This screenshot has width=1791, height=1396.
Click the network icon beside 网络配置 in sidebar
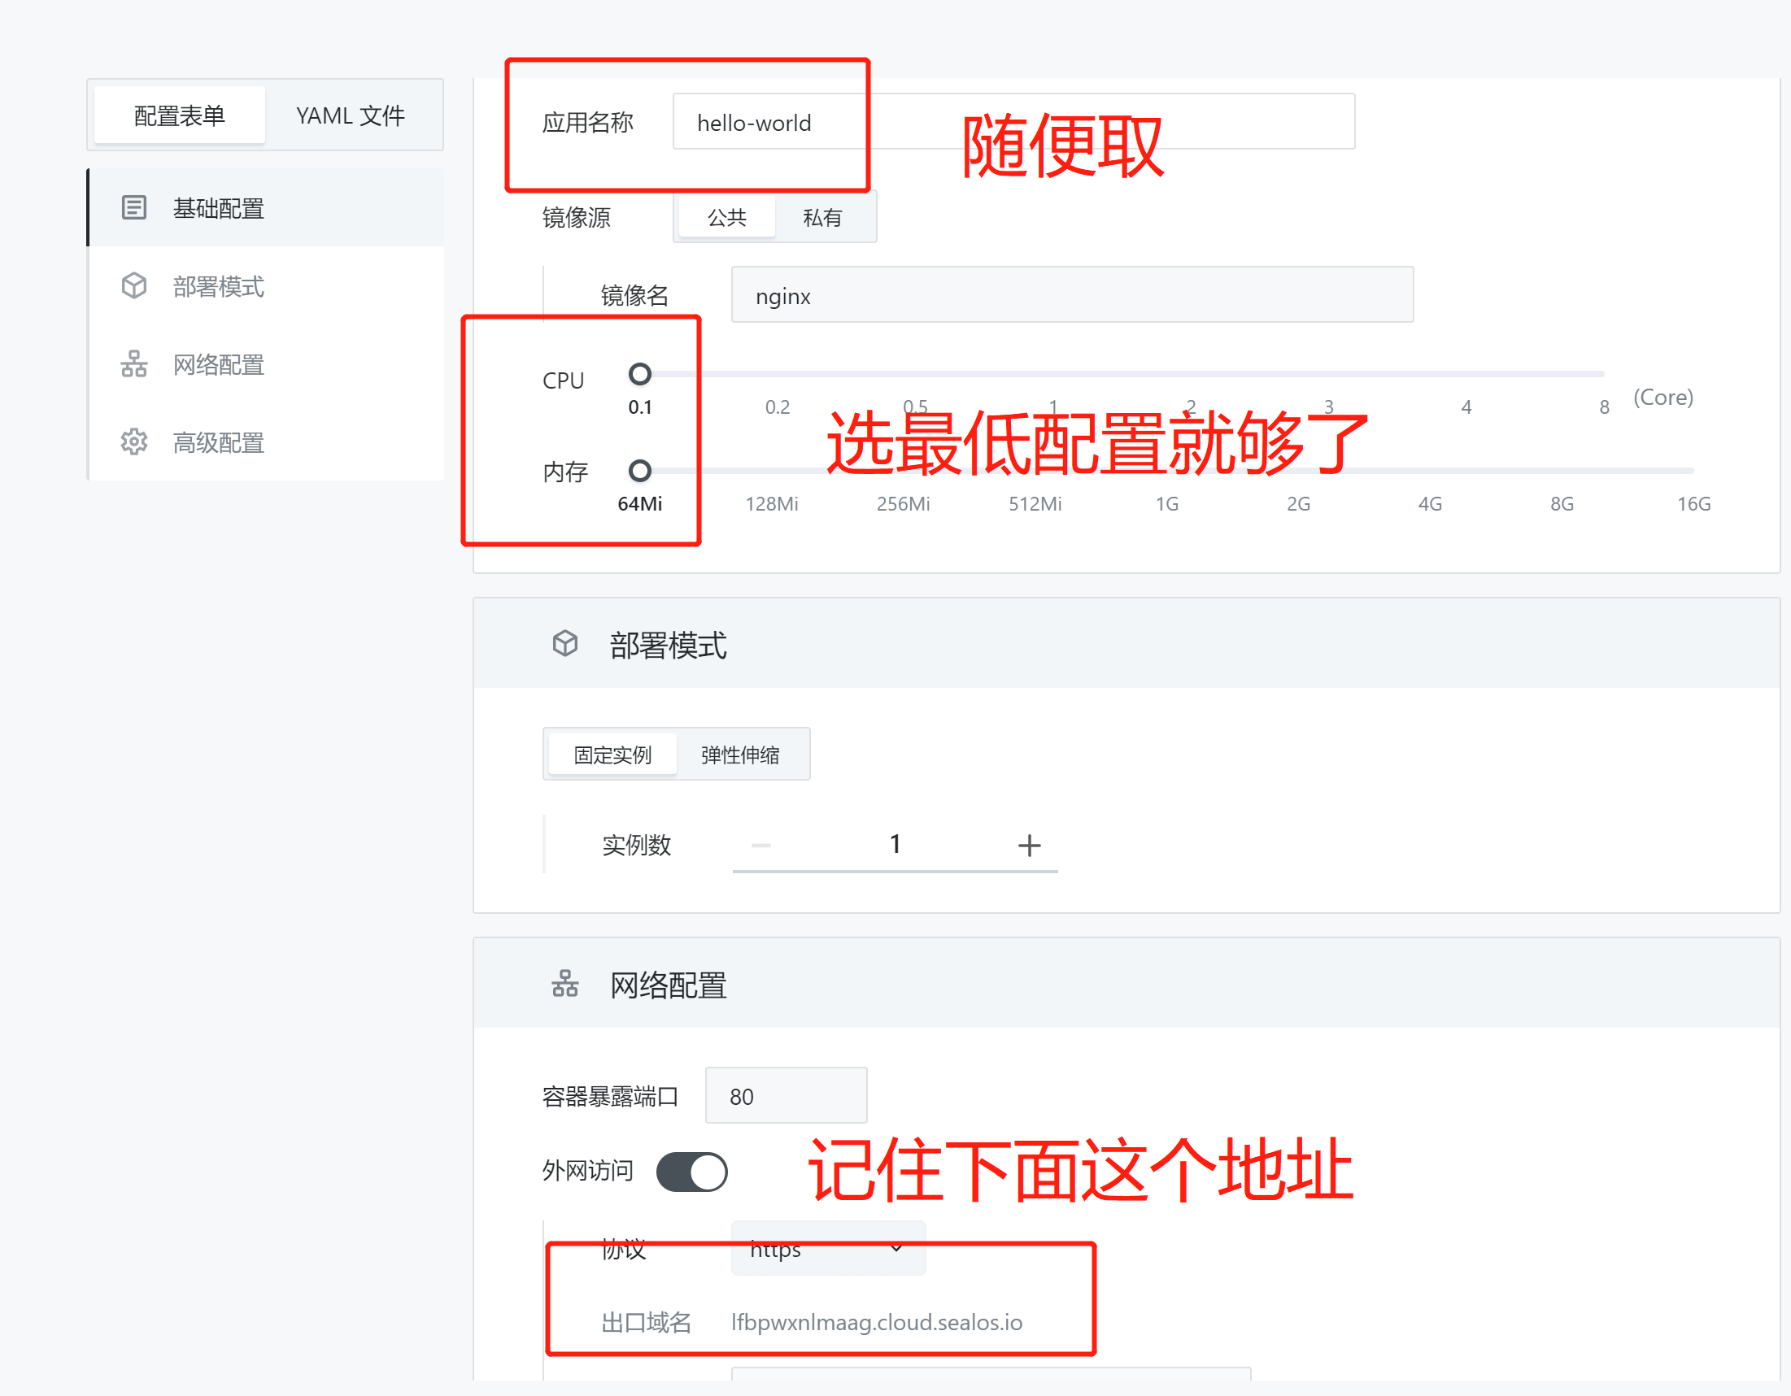tap(133, 364)
